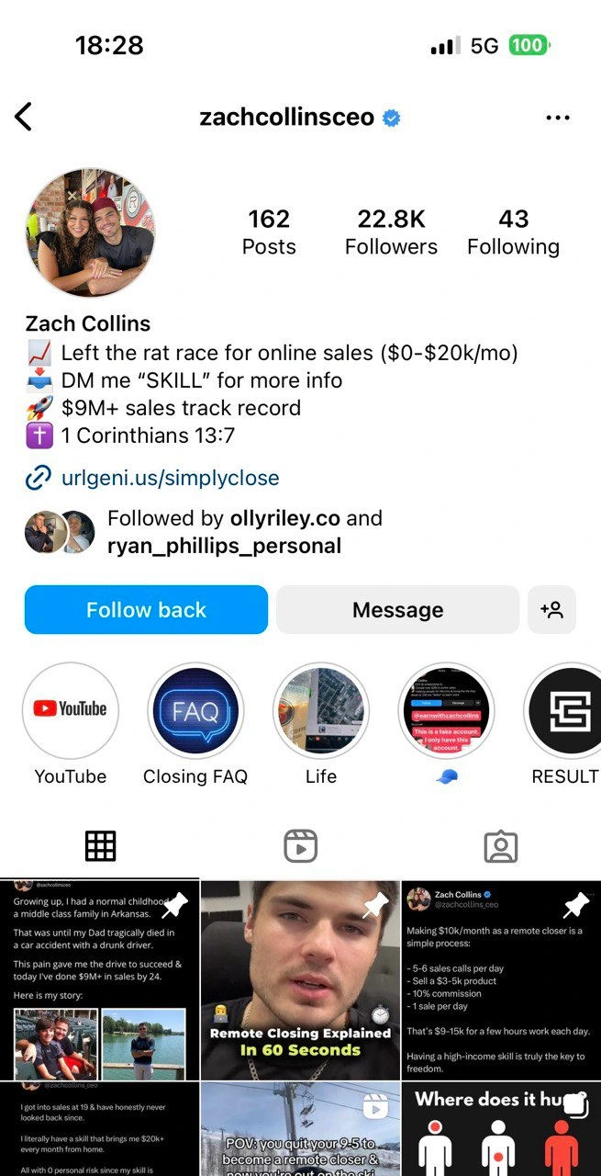
Task: Open the RESULT highlight
Action: click(565, 710)
